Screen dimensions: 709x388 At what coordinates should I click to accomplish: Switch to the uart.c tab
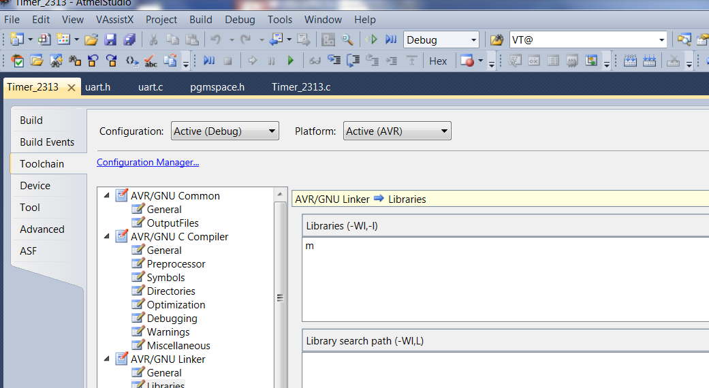pyautogui.click(x=151, y=86)
